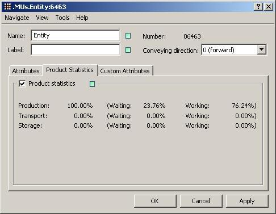Viewport: 276px width, 214px height.
Task: Click the Production working 76.24% value
Action: pos(244,106)
